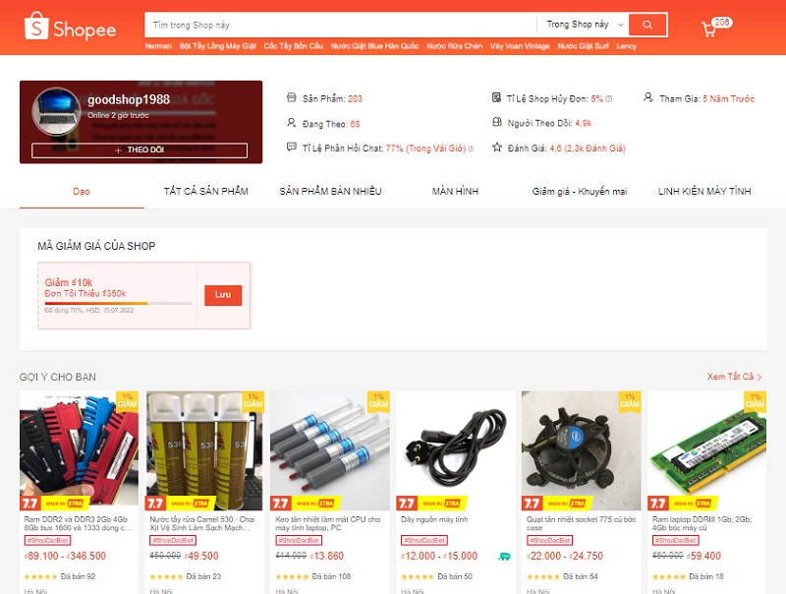Click the goodshop1988 shop avatar
786x594 pixels.
pos(56,112)
